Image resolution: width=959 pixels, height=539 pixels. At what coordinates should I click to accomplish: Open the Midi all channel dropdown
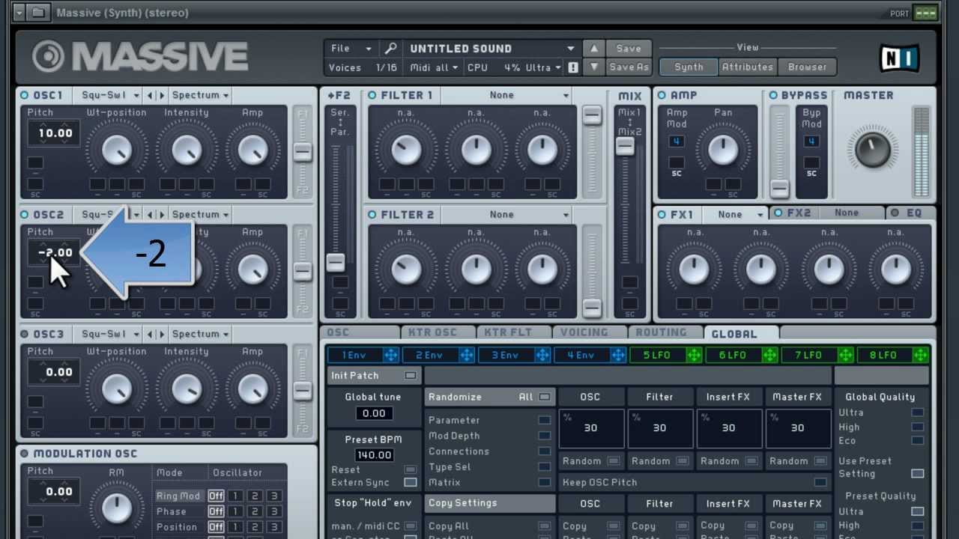pos(433,67)
